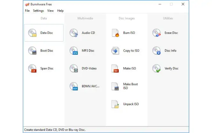Viewport: 212px width, 133px height.
Task: Open the View menu
Action: 50,11
